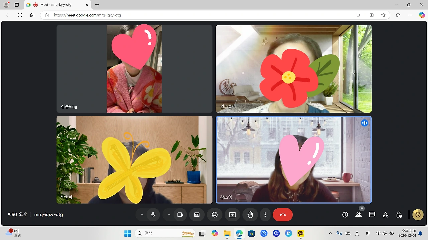Image resolution: width=428 pixels, height=240 pixels.
Task: Turn on captions
Action: [197, 215]
